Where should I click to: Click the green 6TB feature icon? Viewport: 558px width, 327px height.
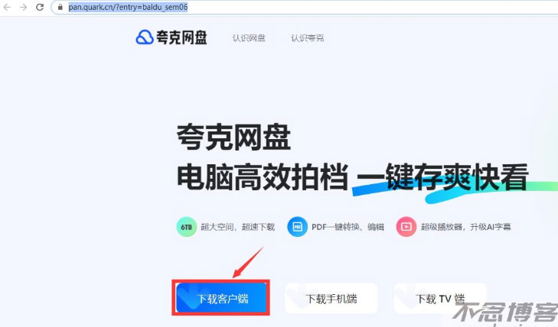187,227
